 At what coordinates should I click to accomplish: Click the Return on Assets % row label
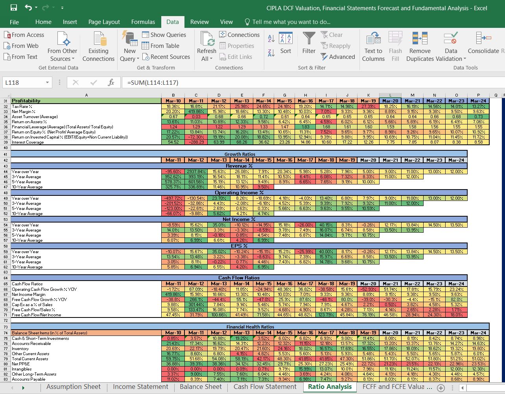pyautogui.click(x=29, y=122)
